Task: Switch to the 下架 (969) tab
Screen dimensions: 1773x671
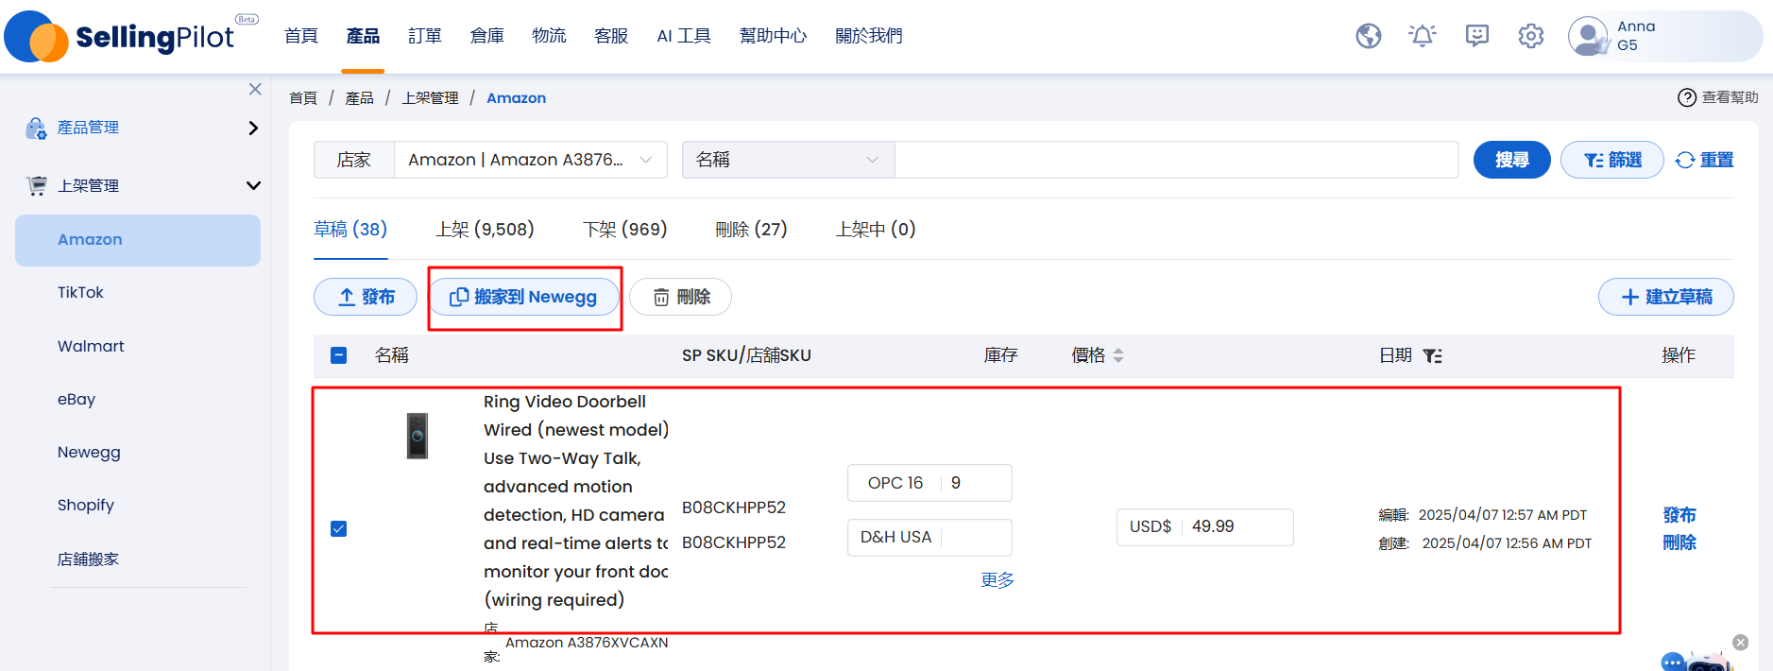Action: tap(625, 230)
